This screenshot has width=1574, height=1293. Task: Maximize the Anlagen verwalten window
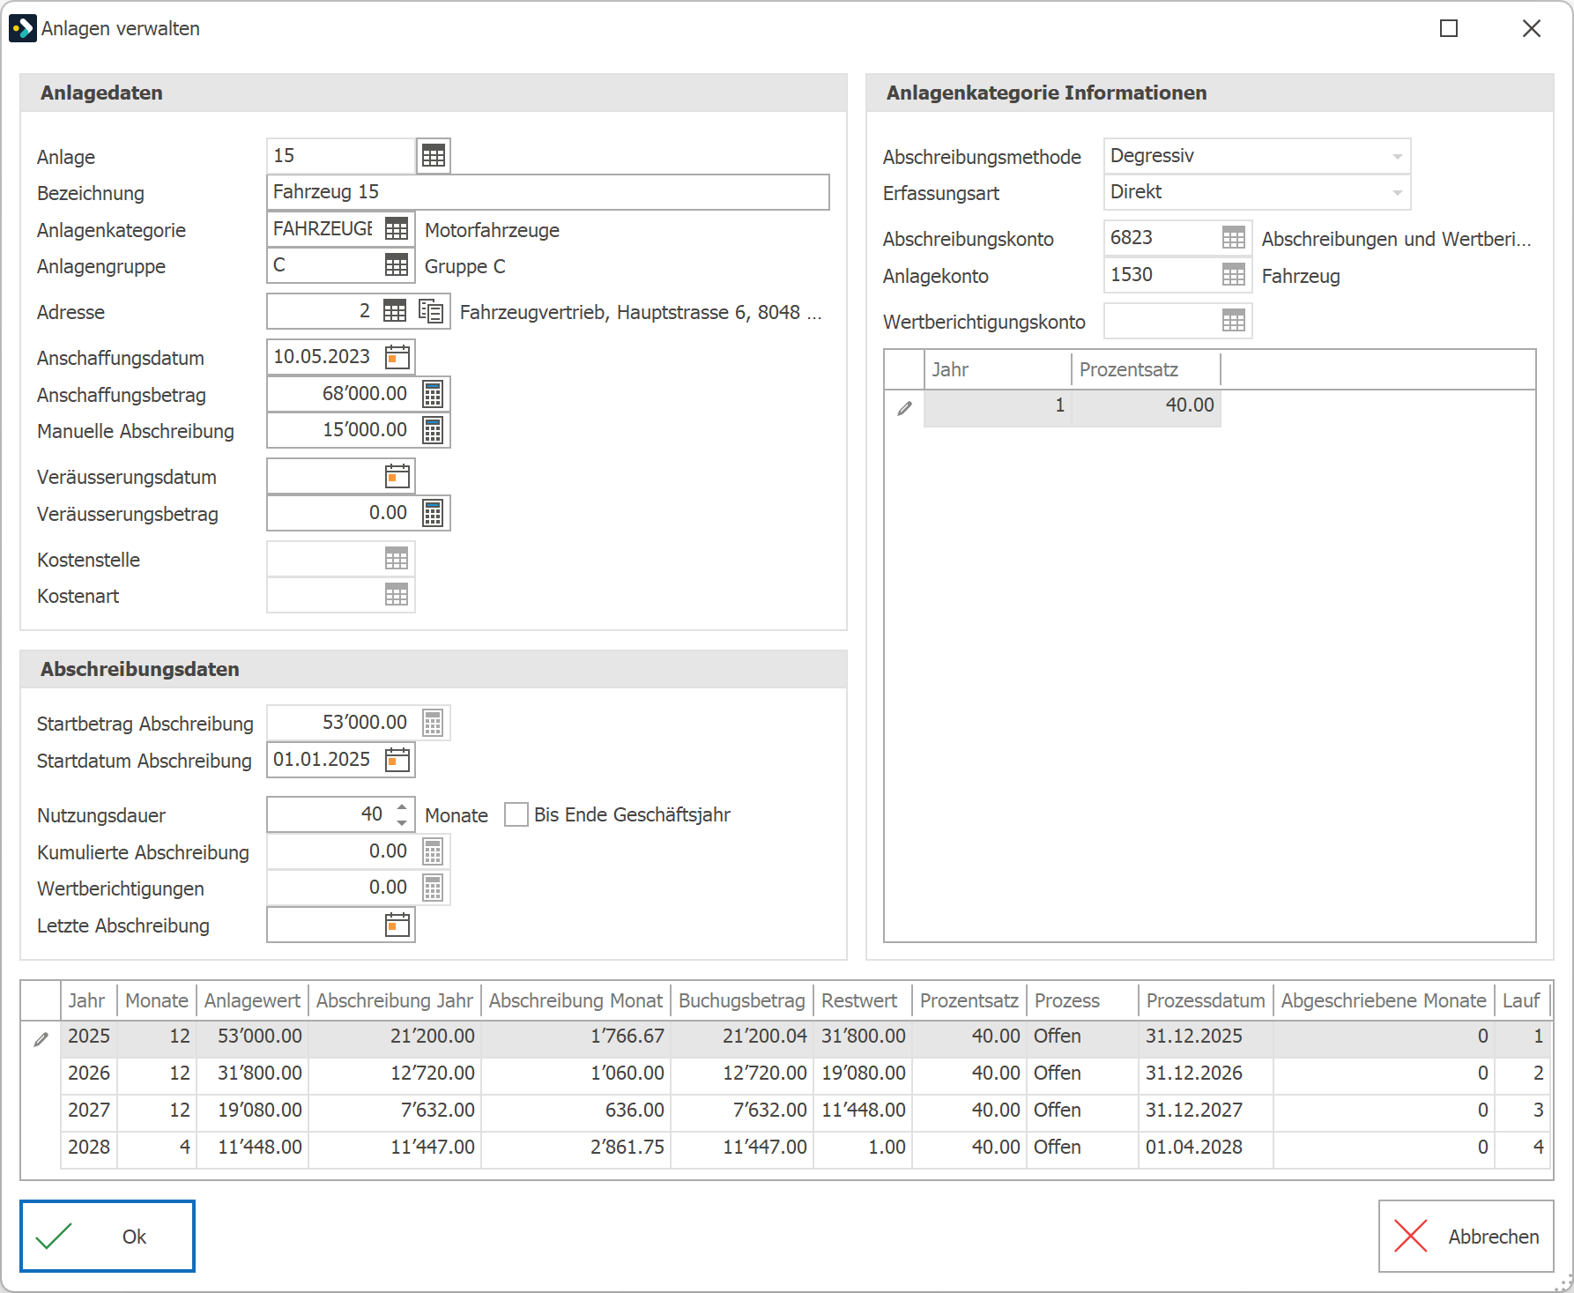click(x=1449, y=28)
